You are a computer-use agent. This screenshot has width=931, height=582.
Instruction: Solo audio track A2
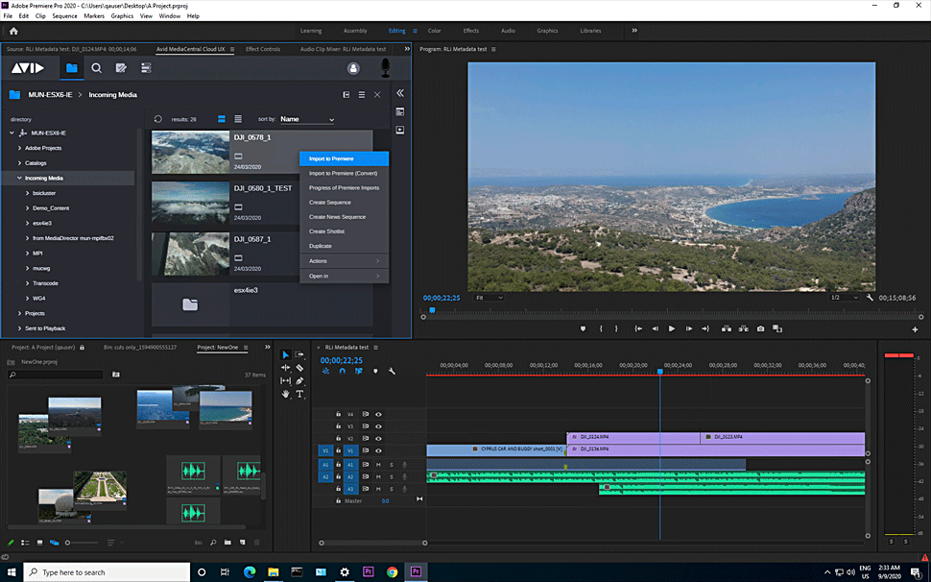pyautogui.click(x=392, y=477)
